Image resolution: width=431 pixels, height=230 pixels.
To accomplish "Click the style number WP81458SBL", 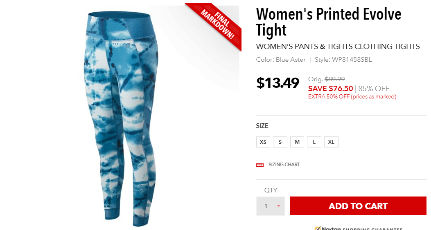I will [352, 60].
